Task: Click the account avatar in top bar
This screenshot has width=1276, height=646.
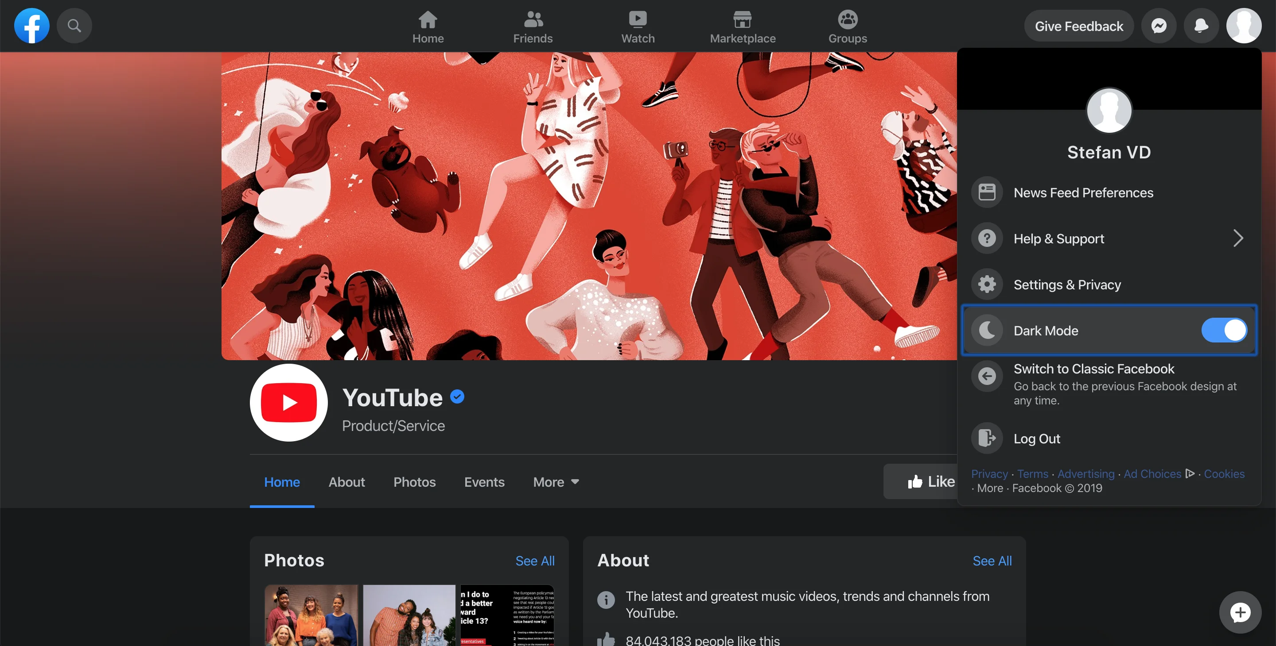Action: tap(1244, 26)
